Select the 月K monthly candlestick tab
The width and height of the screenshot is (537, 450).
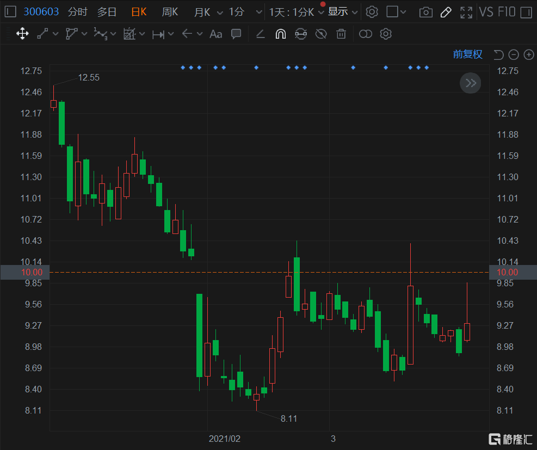[x=202, y=13]
